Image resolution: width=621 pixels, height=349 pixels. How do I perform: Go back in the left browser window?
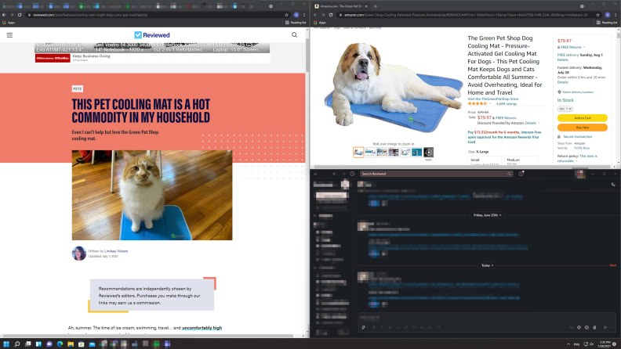tap(4, 15)
